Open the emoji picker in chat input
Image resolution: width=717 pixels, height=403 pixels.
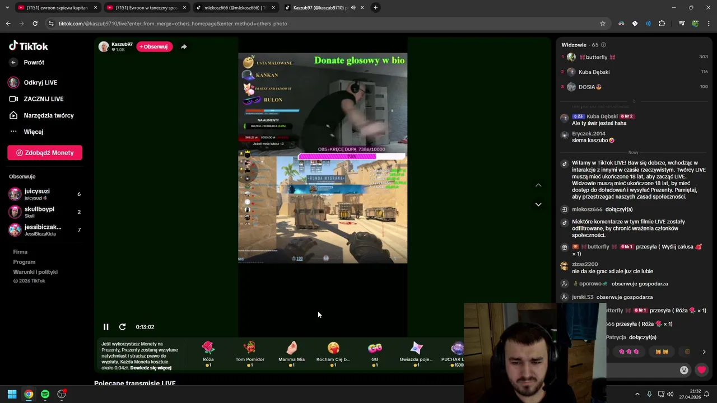(x=684, y=370)
